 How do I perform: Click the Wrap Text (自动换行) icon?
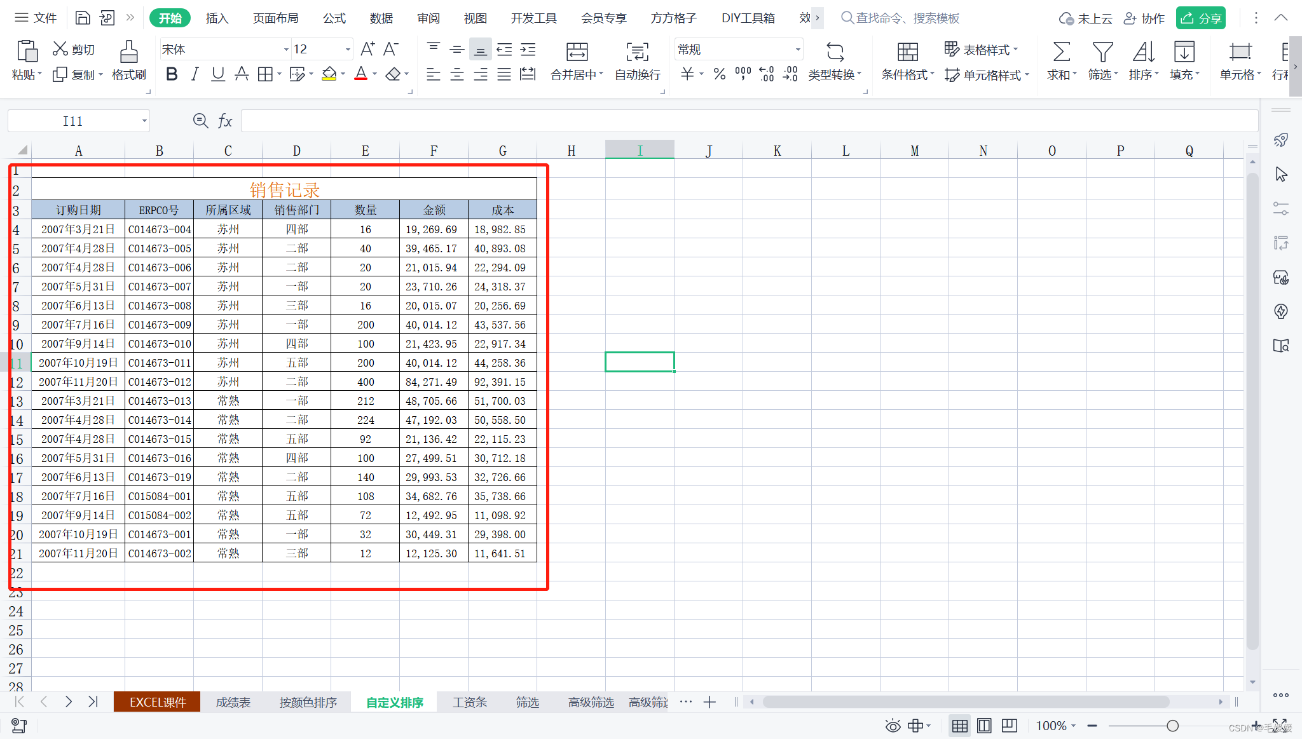(x=637, y=52)
